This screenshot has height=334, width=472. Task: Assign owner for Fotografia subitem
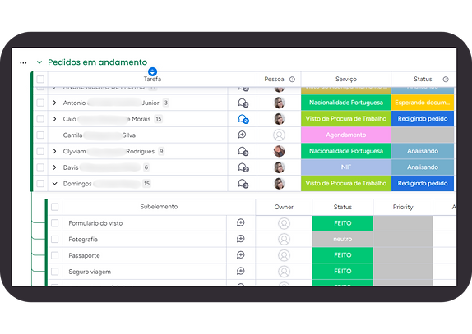[x=284, y=240]
